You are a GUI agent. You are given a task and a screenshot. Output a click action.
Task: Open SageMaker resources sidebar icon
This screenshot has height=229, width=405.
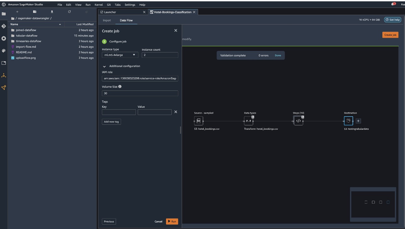click(4, 88)
